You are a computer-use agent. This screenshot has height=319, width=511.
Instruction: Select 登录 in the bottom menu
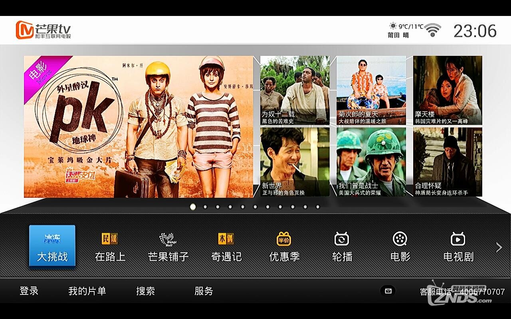click(x=29, y=291)
